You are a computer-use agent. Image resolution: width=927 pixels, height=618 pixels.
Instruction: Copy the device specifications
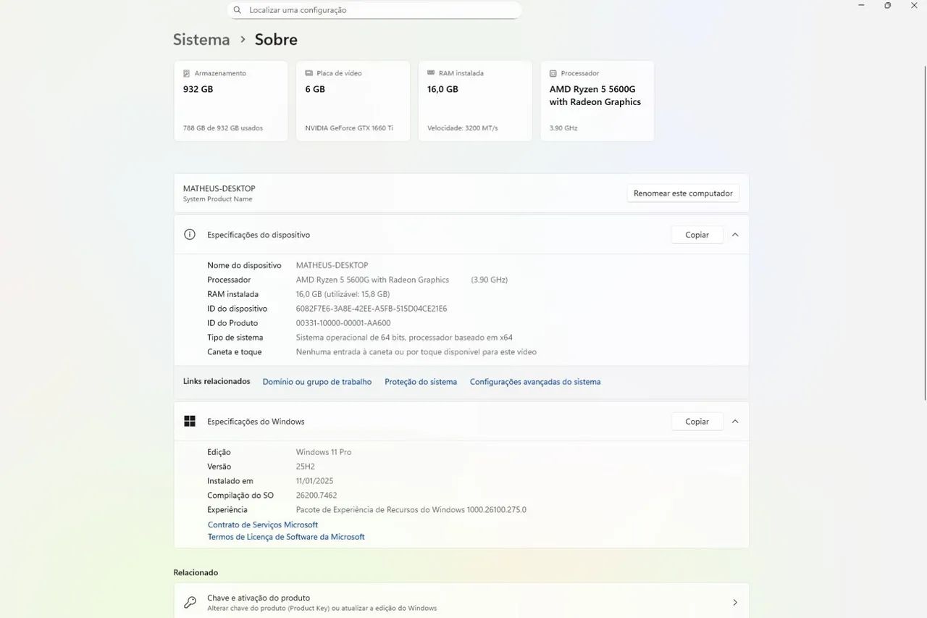697,235
